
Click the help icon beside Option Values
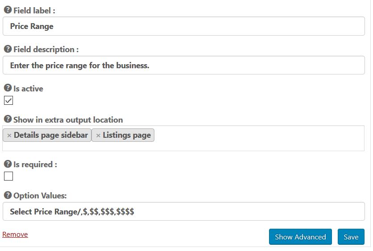tap(8, 195)
